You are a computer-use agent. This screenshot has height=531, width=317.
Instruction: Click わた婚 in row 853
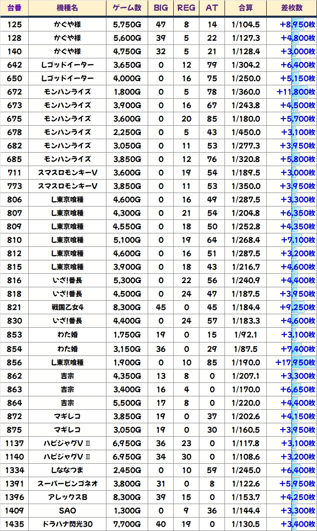coord(67,334)
